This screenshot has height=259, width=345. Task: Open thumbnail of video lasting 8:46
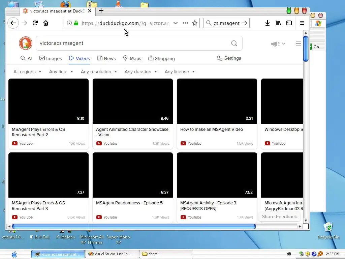click(133, 101)
